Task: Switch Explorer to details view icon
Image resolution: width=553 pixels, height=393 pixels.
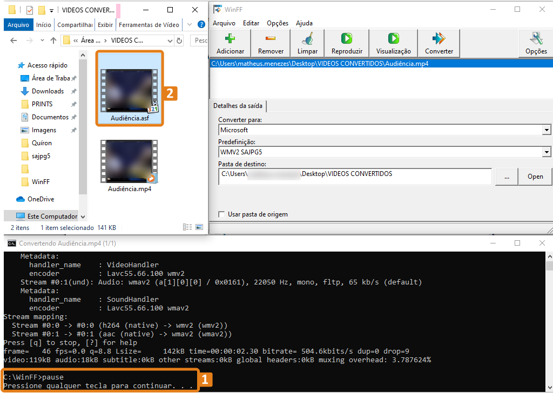Action: tap(187, 227)
